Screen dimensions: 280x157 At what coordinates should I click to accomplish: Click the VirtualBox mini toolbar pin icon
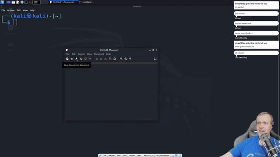pos(100,155)
